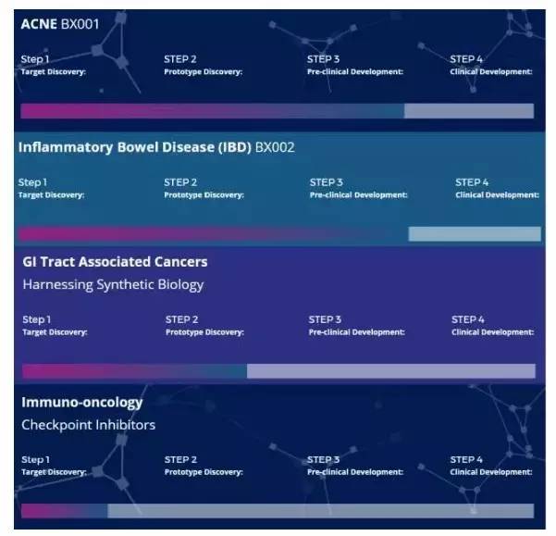
Task: Select Step 3 Pre-clinical Development under ACNE
Action: 355,65
